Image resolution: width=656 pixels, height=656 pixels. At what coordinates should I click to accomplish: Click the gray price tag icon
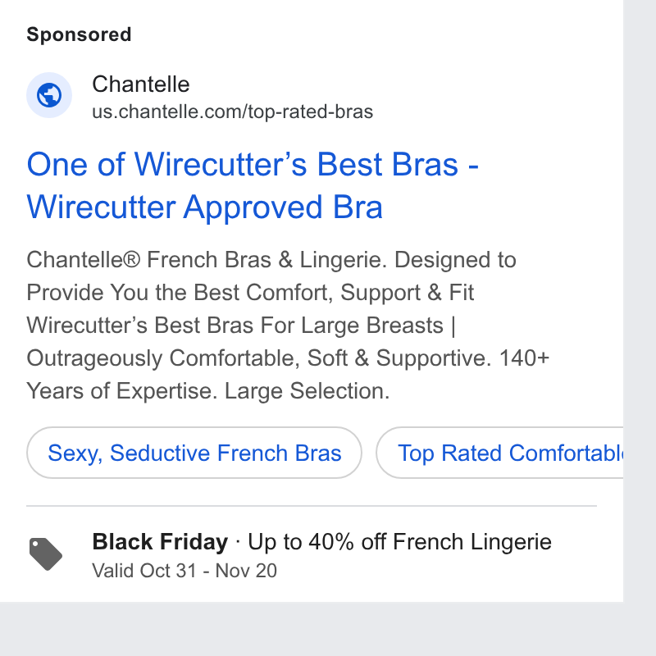coord(46,554)
